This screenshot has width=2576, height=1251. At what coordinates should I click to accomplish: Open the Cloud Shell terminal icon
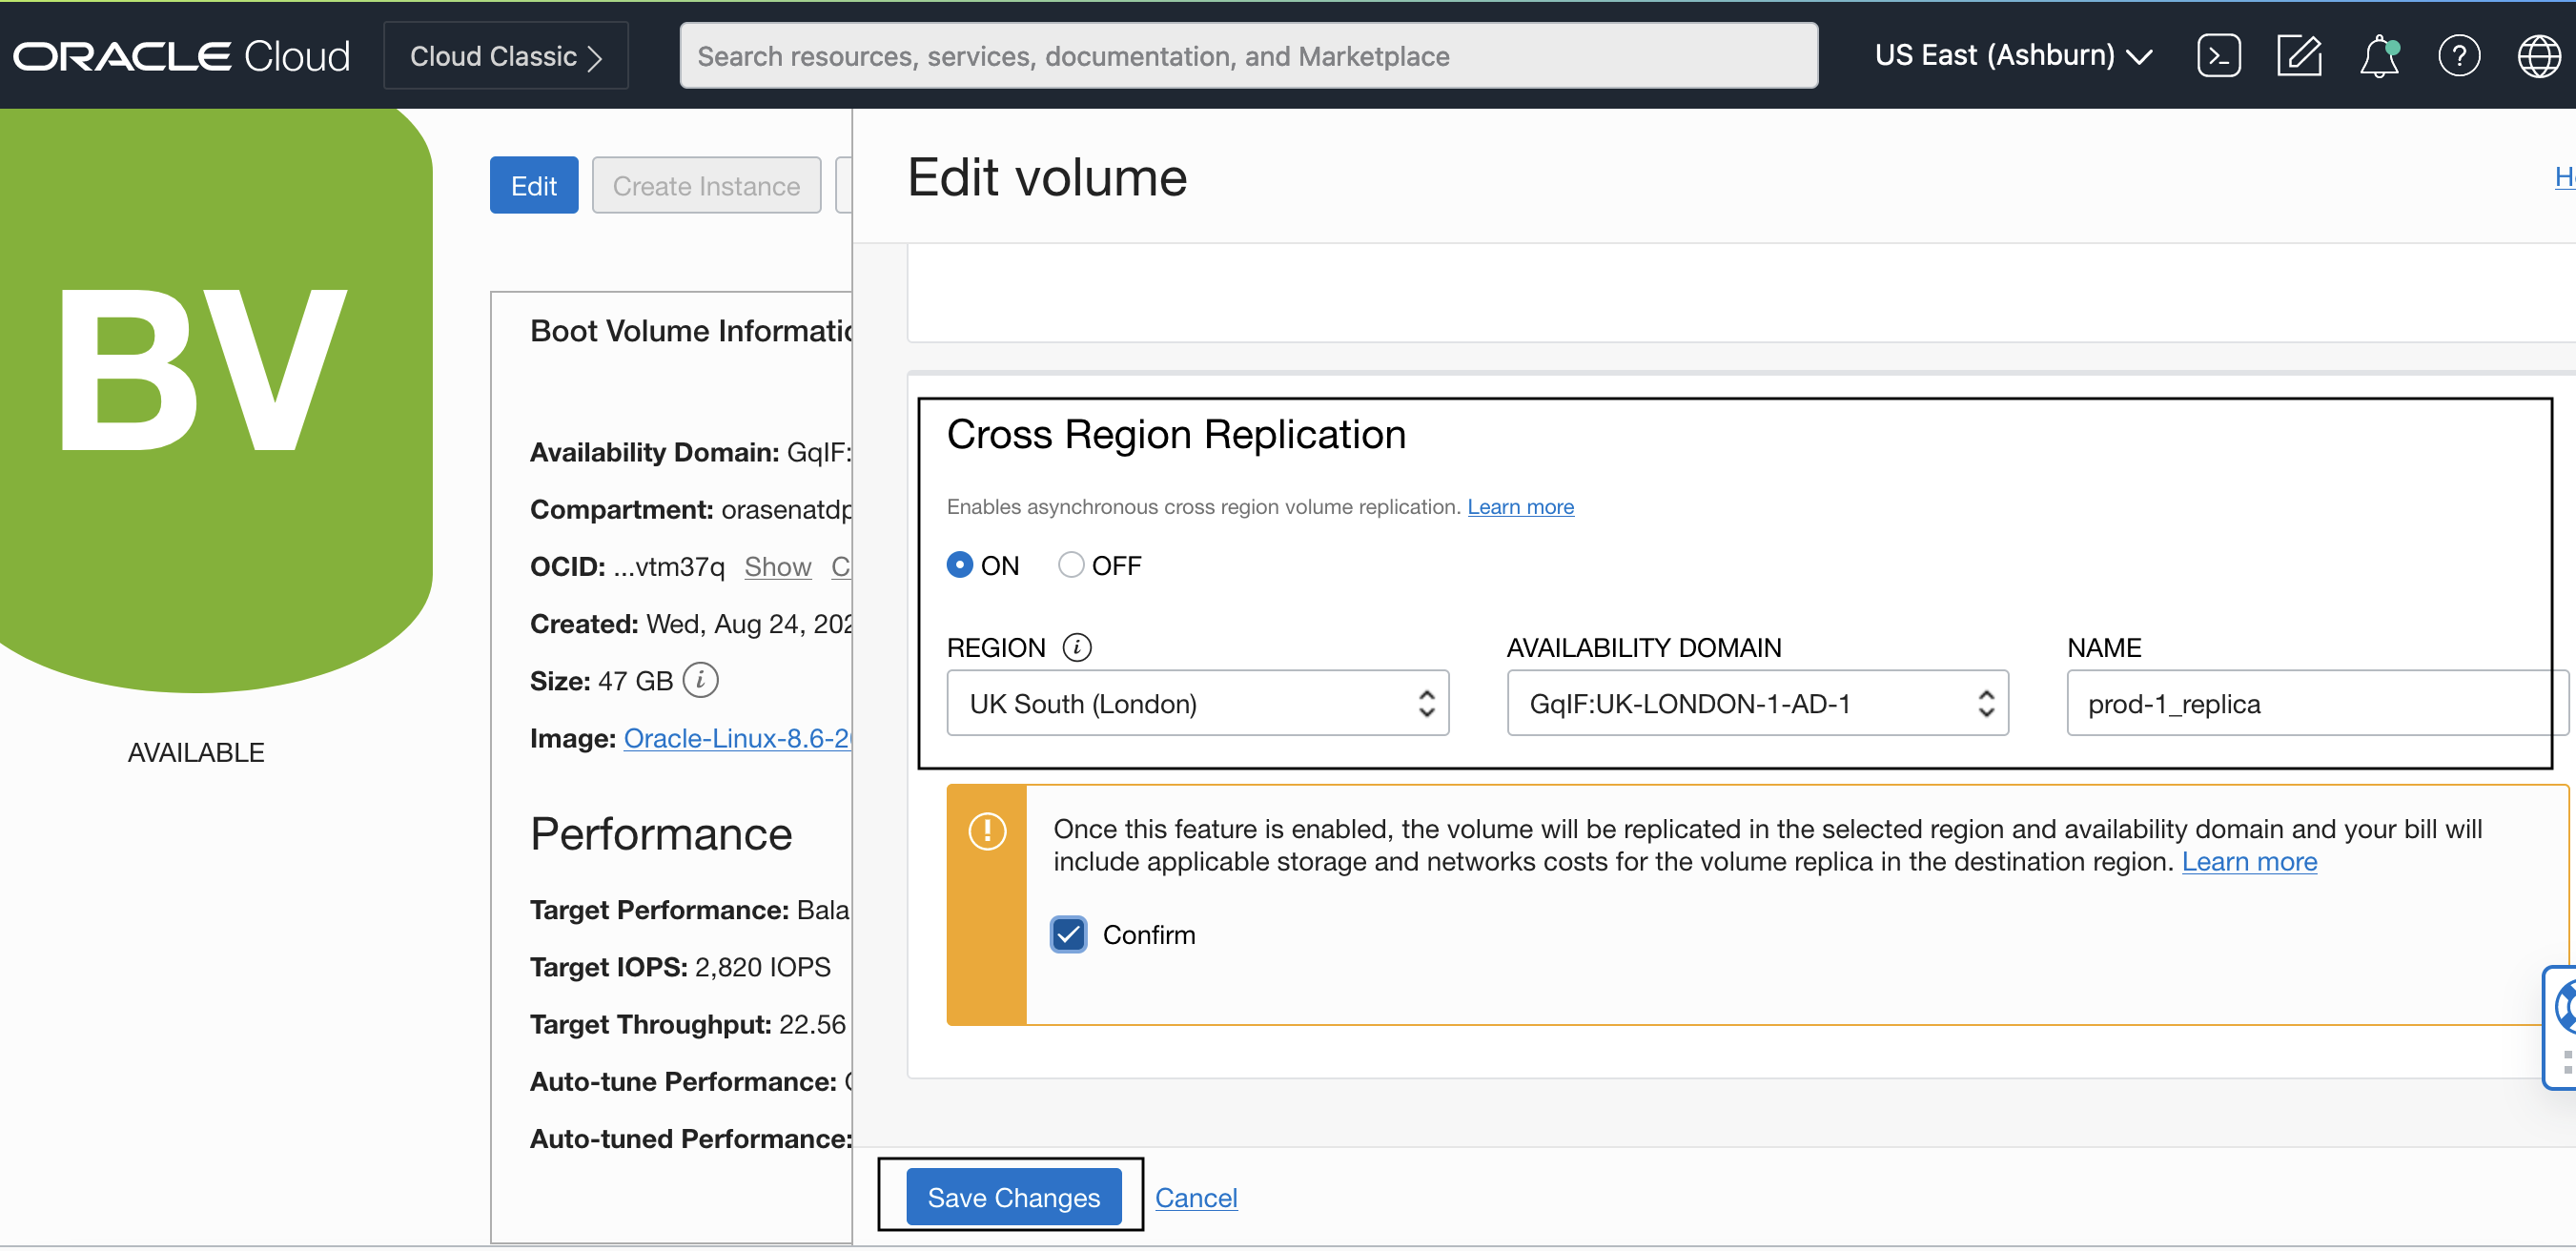click(2218, 55)
